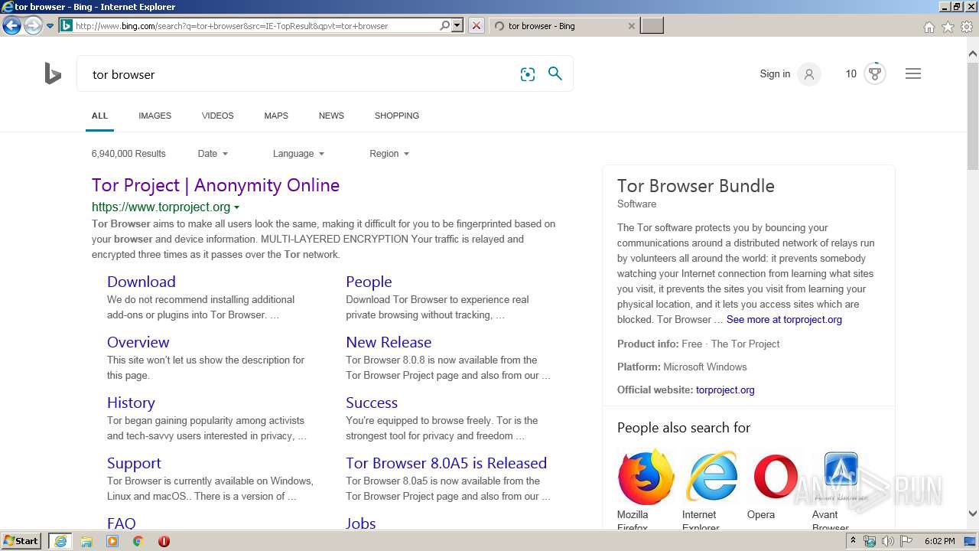Click 'See more at torproject.org' link
This screenshot has height=551, width=979.
coord(784,319)
